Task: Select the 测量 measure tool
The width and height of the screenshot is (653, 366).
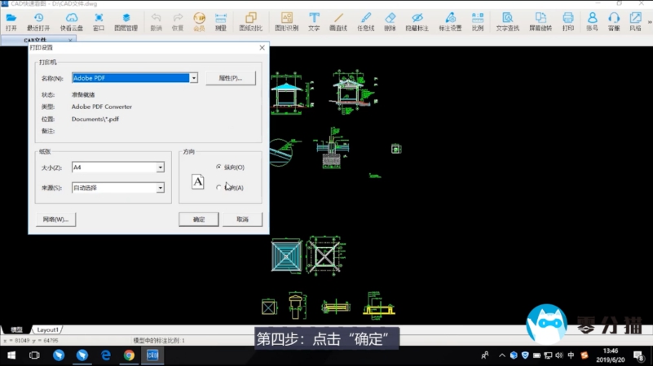Action: pyautogui.click(x=220, y=22)
